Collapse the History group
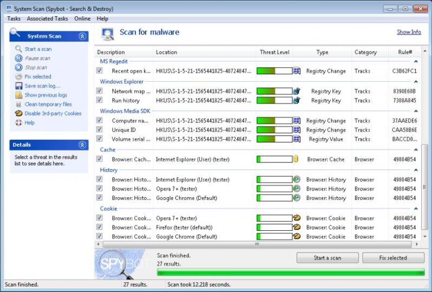Viewport: 432px width, 292px height. coord(416,170)
